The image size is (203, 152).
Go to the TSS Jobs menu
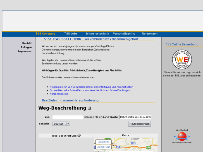(x=71, y=34)
